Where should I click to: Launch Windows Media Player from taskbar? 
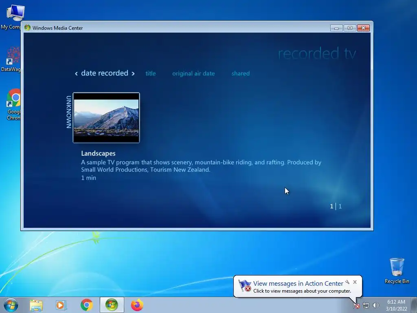click(x=61, y=305)
